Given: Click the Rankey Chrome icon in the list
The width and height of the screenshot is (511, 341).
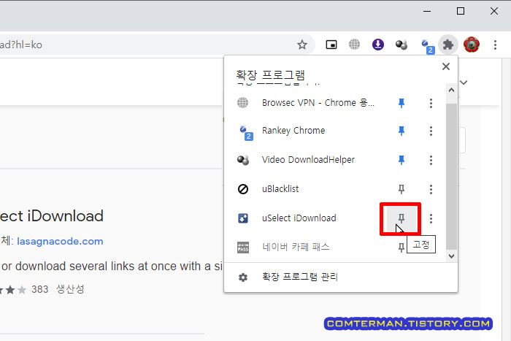Looking at the screenshot, I should pyautogui.click(x=246, y=132).
